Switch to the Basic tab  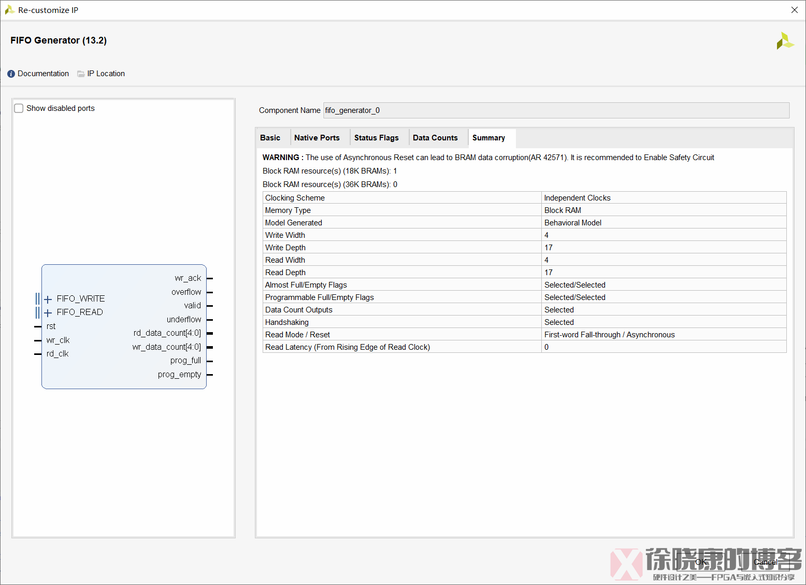[271, 137]
